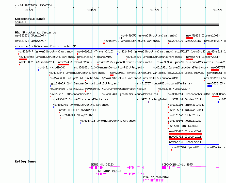226x183 pixels.
Task: Click nsv4225801 gnomAD variant label
Action: pos(154,57)
